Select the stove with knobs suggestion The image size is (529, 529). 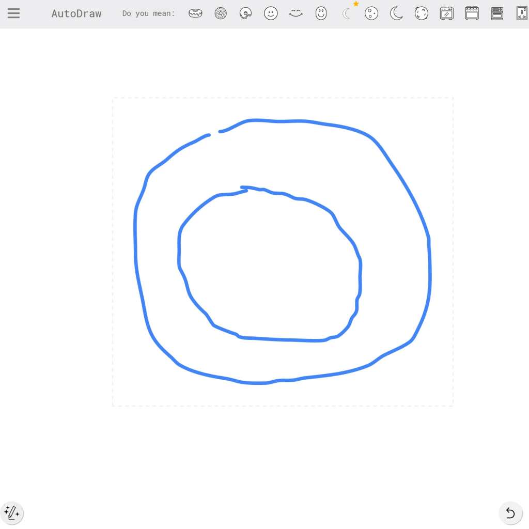[x=472, y=13]
